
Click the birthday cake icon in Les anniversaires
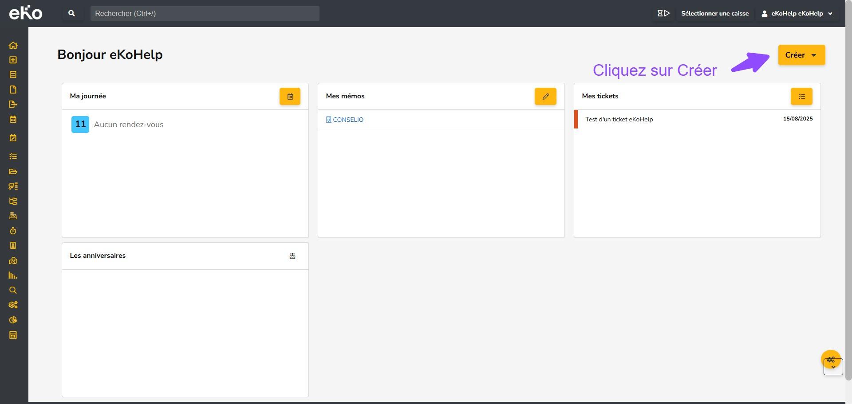pos(292,256)
